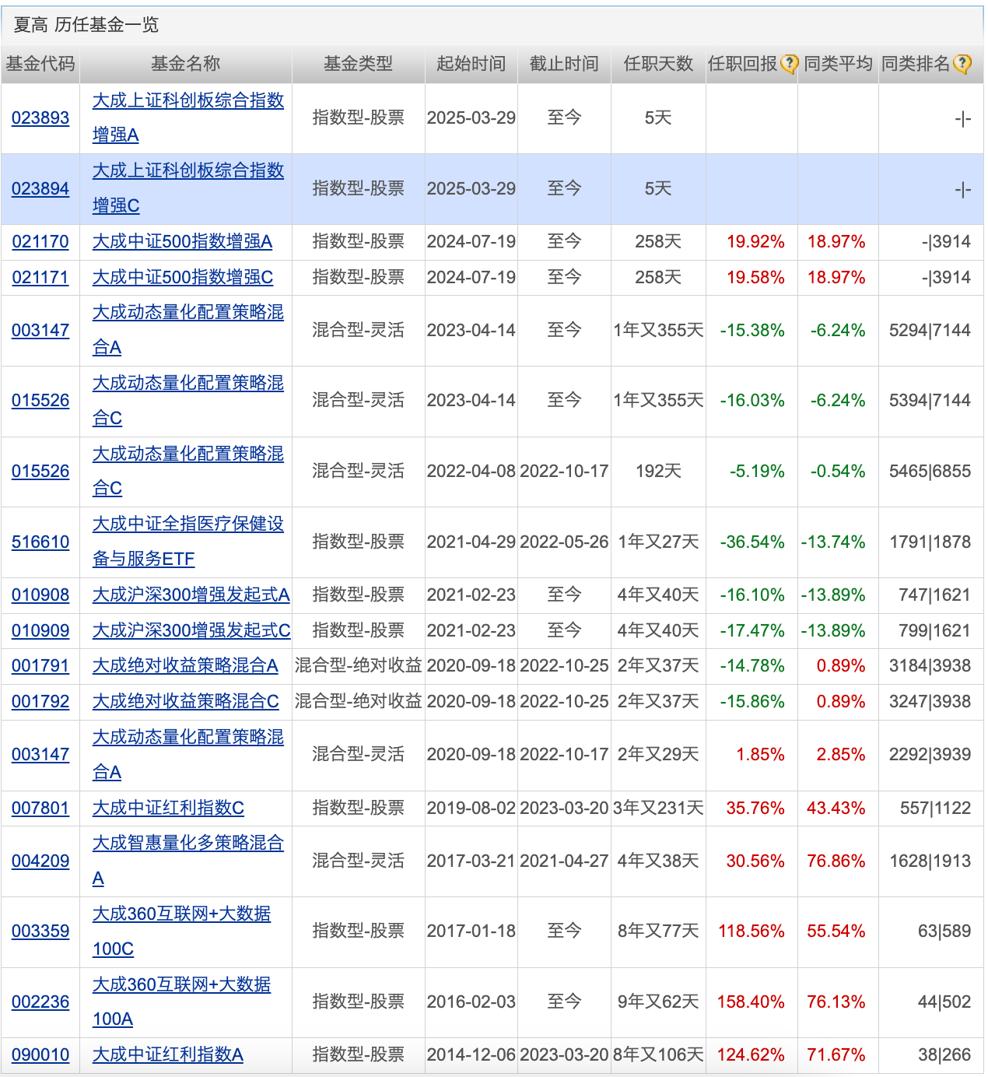Viewport: 988px width, 1077px height.
Task: Open 大成动态量化配置策略混合A link in the 1年又355天 row
Action: coord(188,331)
